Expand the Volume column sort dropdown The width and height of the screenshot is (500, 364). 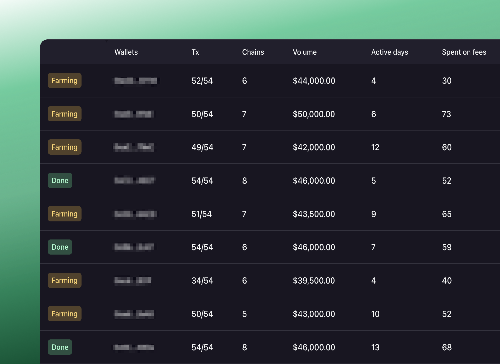click(305, 52)
